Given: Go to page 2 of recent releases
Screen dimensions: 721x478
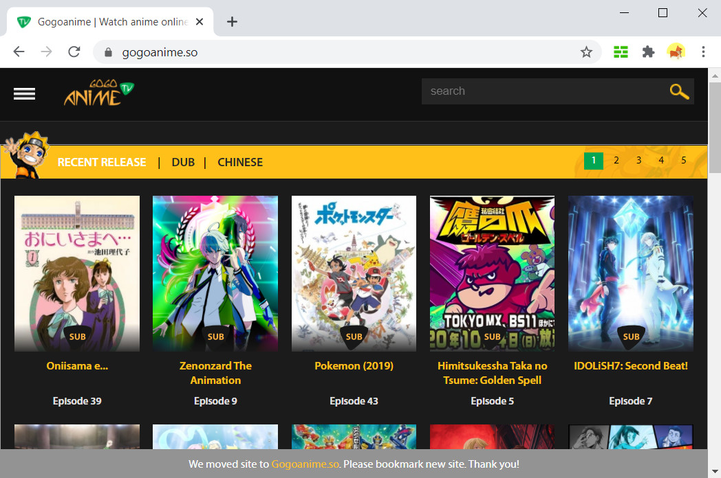Looking at the screenshot, I should [616, 160].
